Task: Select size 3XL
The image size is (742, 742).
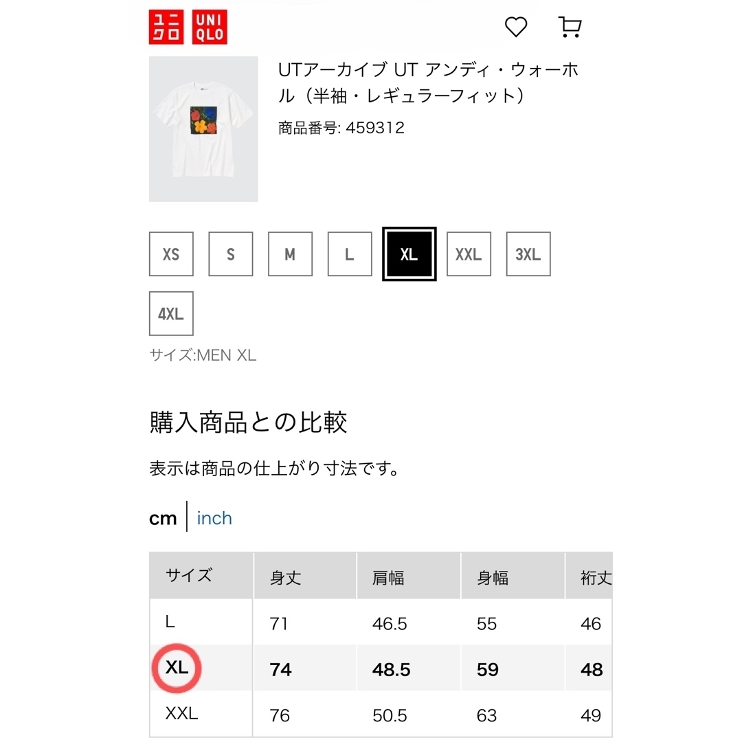Action: click(x=528, y=254)
